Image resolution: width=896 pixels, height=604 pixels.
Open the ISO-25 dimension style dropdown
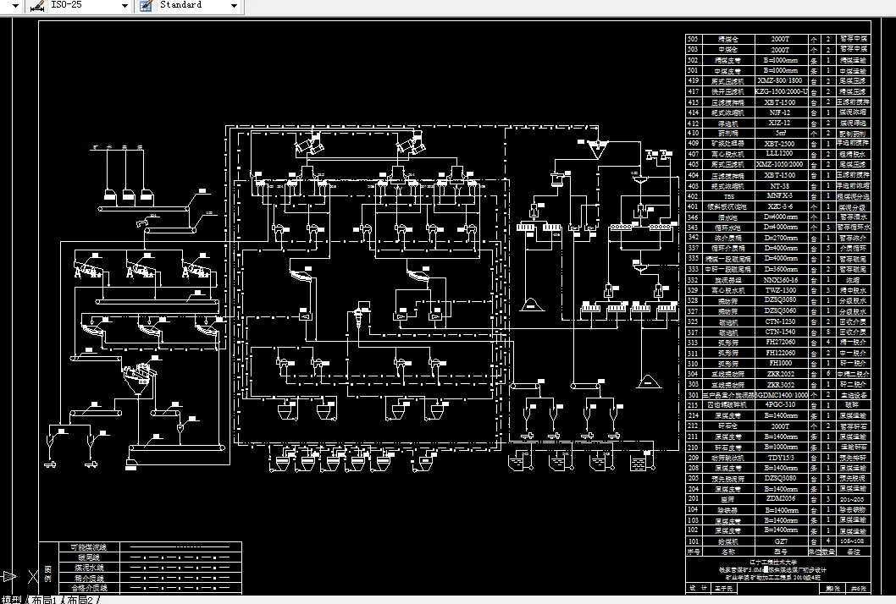coord(124,6)
